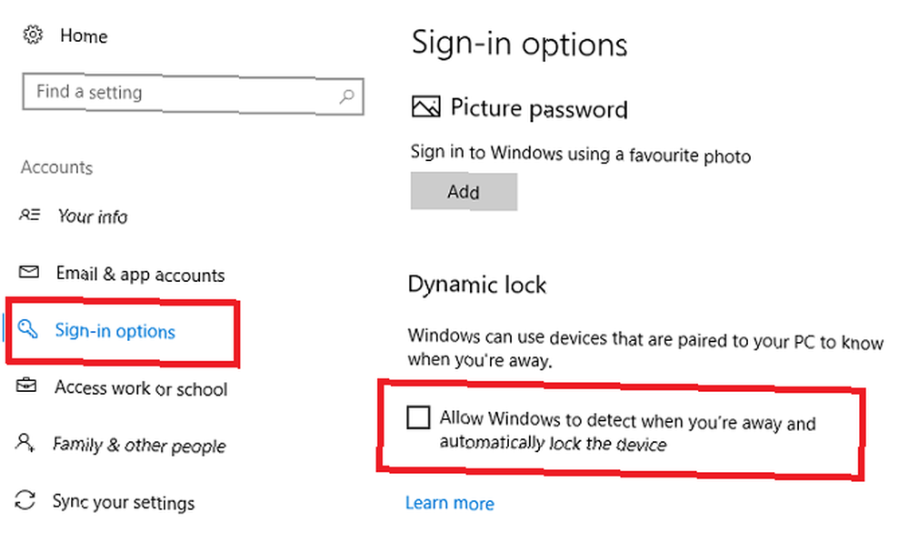Click Add button under Picture password
Image resolution: width=909 pixels, height=542 pixels.
464,191
